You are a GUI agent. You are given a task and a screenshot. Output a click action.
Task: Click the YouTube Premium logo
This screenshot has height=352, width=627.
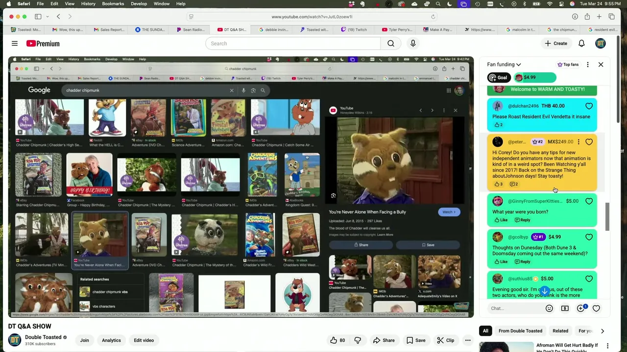click(x=43, y=44)
